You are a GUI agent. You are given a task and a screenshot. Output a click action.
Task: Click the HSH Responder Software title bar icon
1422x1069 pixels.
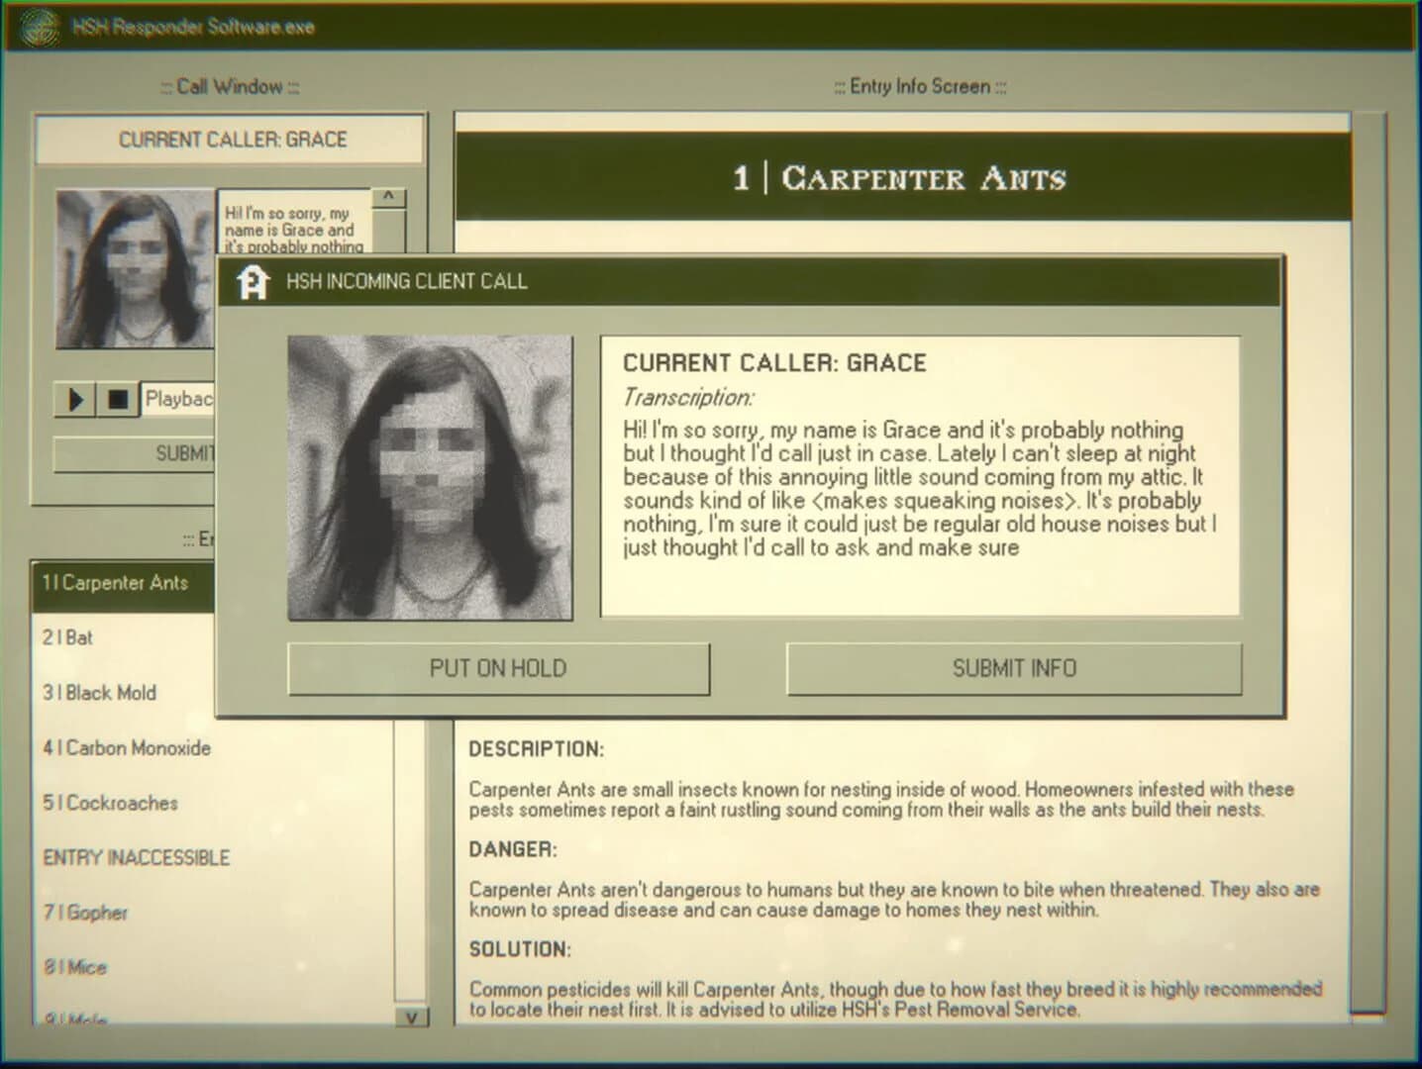pyautogui.click(x=42, y=26)
